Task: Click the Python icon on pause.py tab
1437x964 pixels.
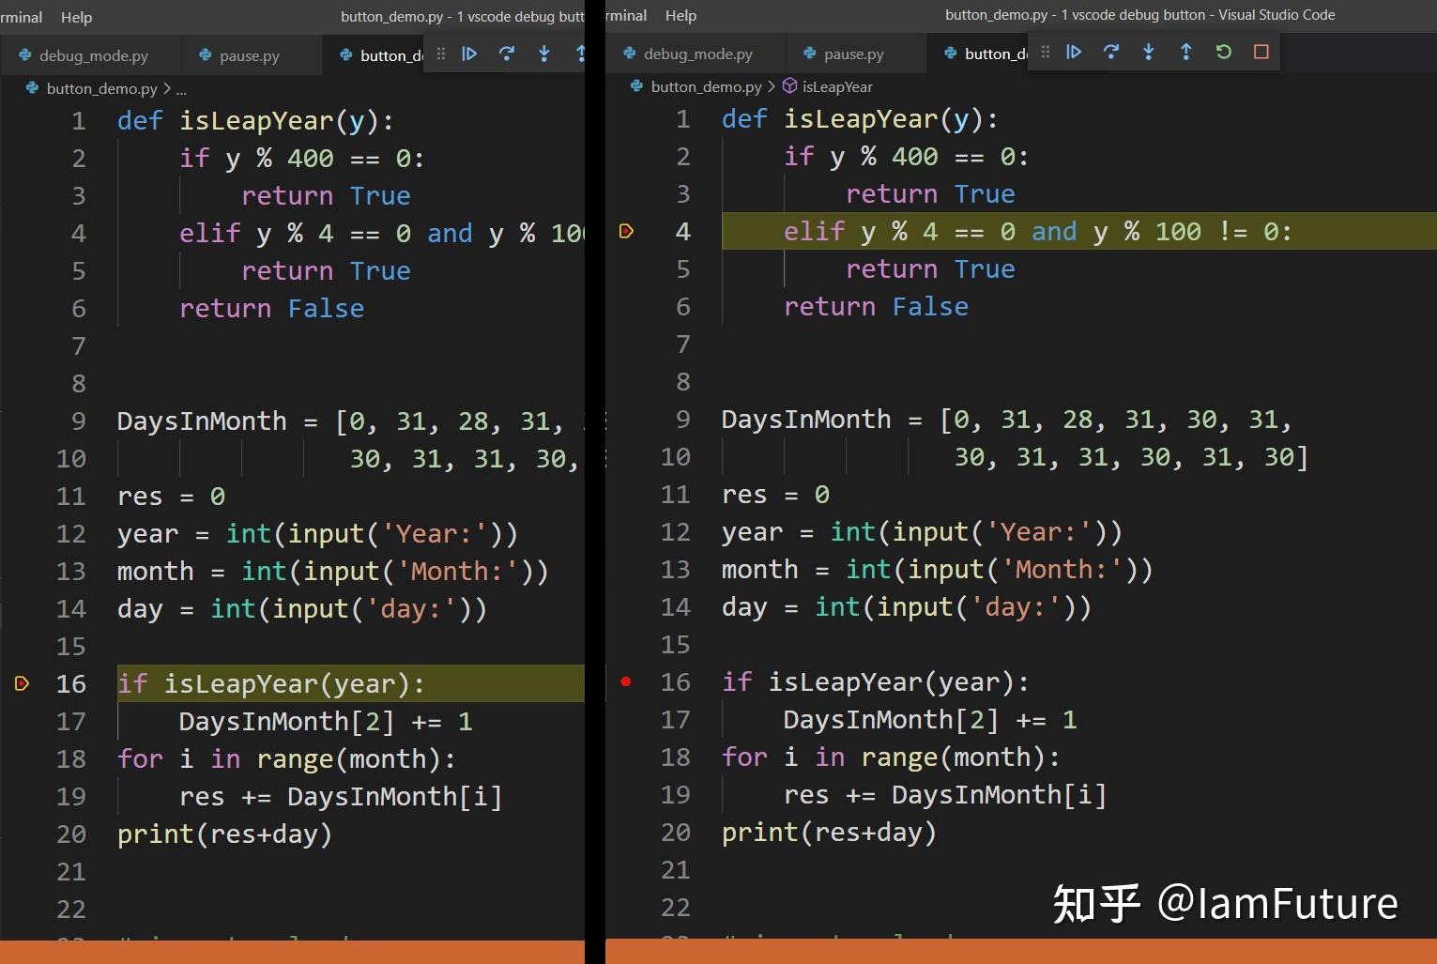Action: coord(203,55)
